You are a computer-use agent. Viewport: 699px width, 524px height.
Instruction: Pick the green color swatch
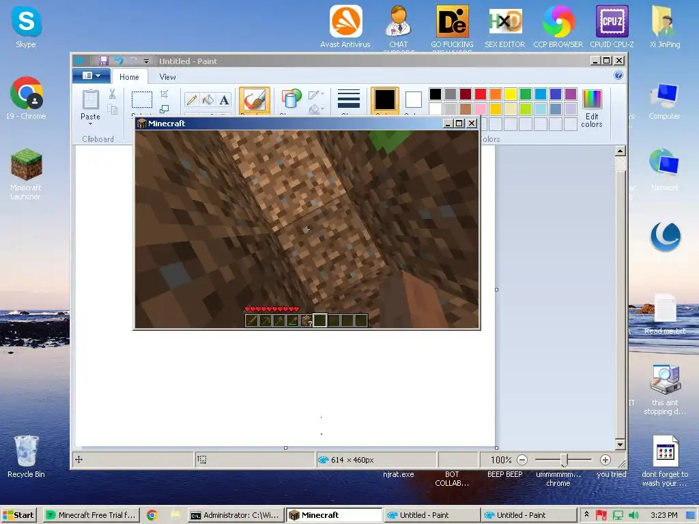[x=526, y=94]
